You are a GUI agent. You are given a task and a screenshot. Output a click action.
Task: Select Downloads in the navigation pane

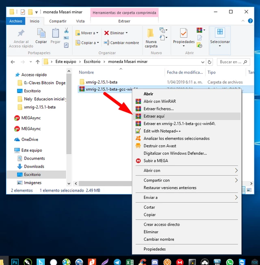coord(34,166)
